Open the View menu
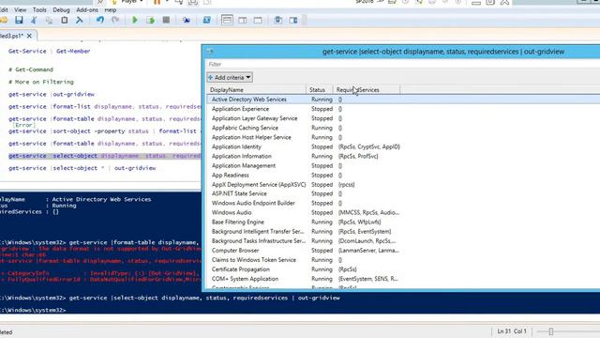This screenshot has height=338, width=600. tap(21, 10)
